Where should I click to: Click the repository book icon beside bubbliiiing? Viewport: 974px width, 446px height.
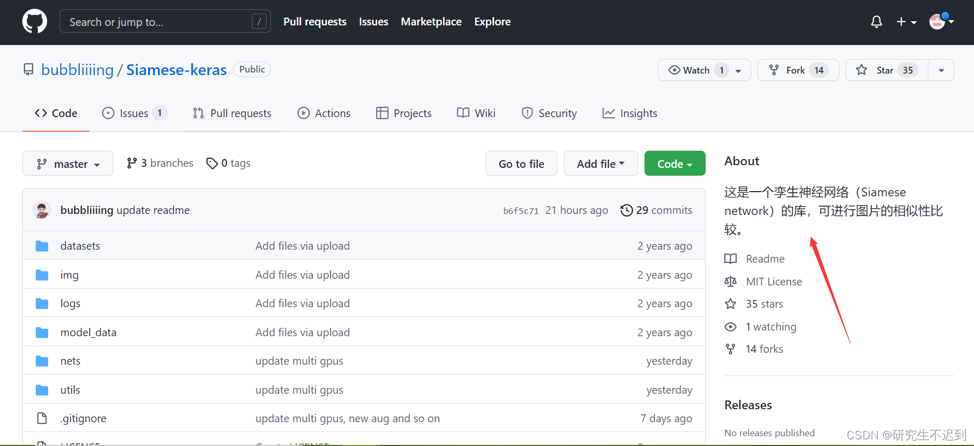point(28,69)
